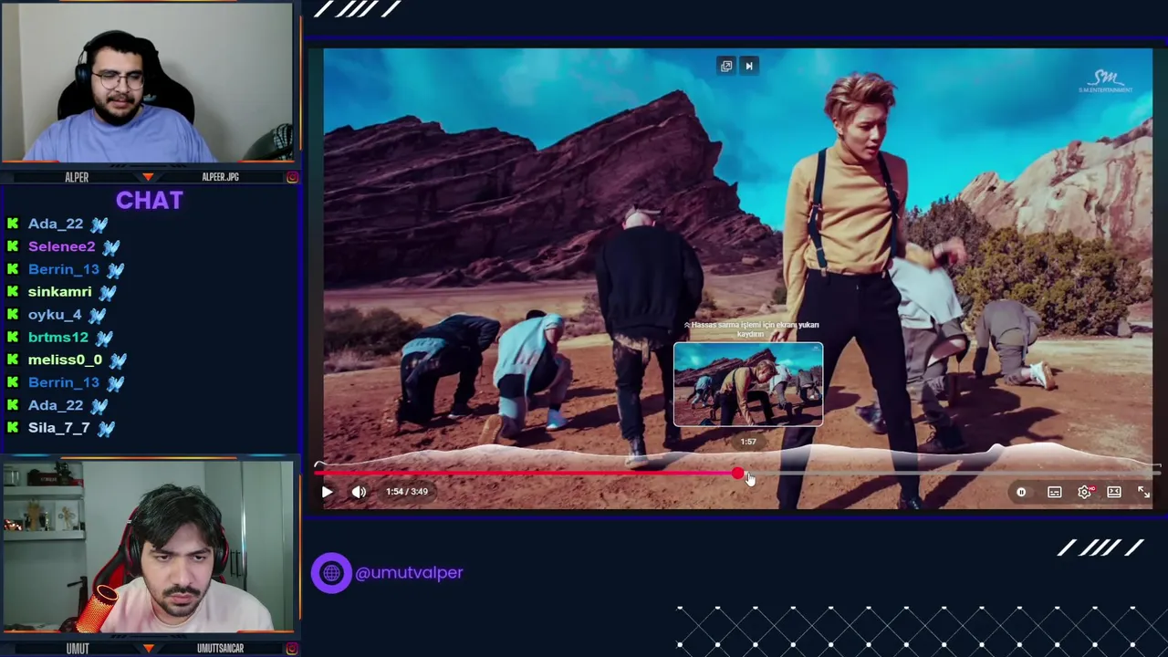Click the Kick badge next to sinkamri
Image resolution: width=1168 pixels, height=657 pixels.
point(13,292)
